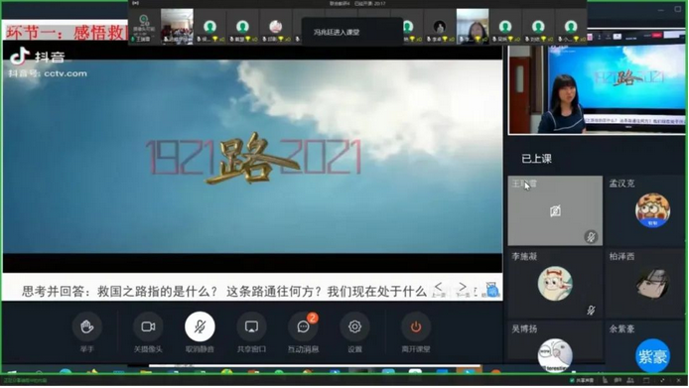The image size is (689, 388).
Task: Click 柏泽西 participant avatar
Action: [x=652, y=284]
